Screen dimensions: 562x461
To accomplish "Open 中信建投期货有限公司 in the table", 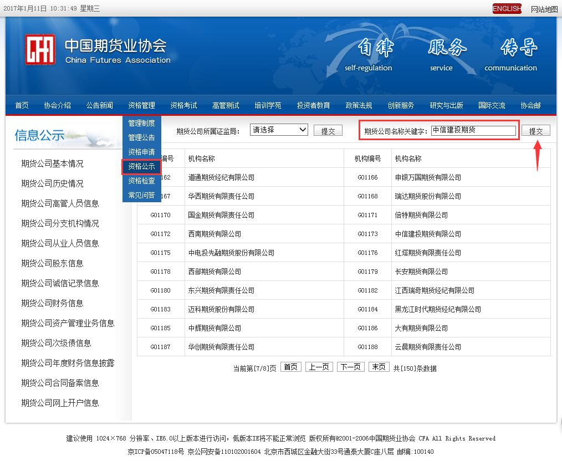I will (x=427, y=234).
